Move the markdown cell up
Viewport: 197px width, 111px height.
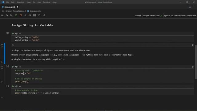pyautogui.click(x=2, y=44)
